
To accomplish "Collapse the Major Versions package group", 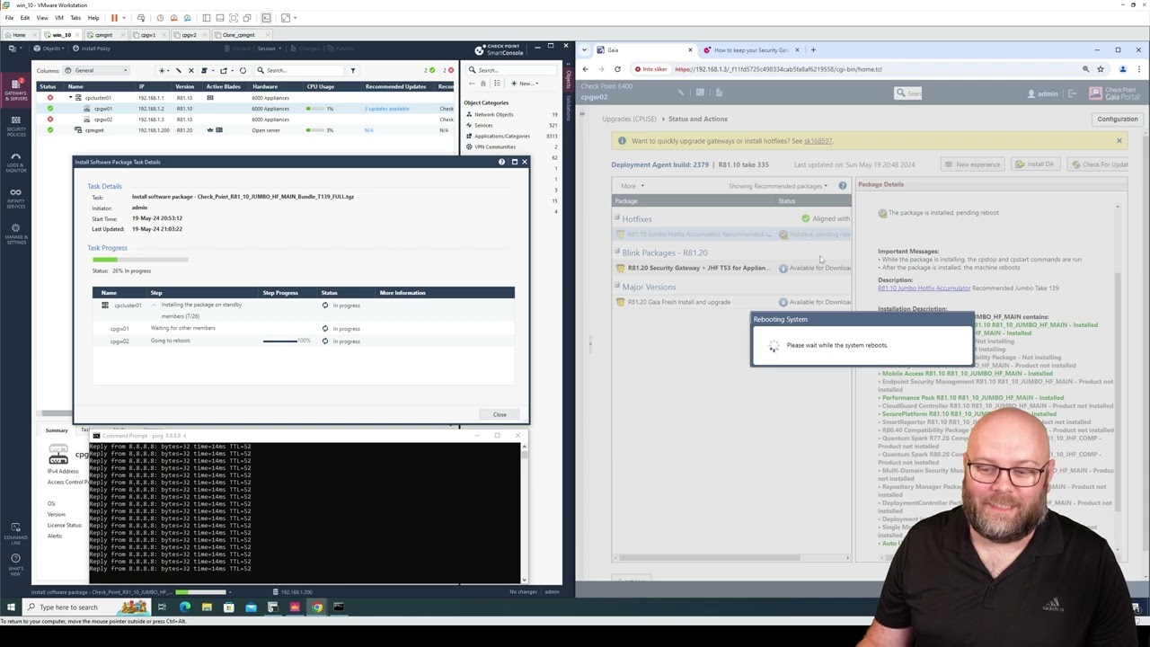I will (617, 287).
